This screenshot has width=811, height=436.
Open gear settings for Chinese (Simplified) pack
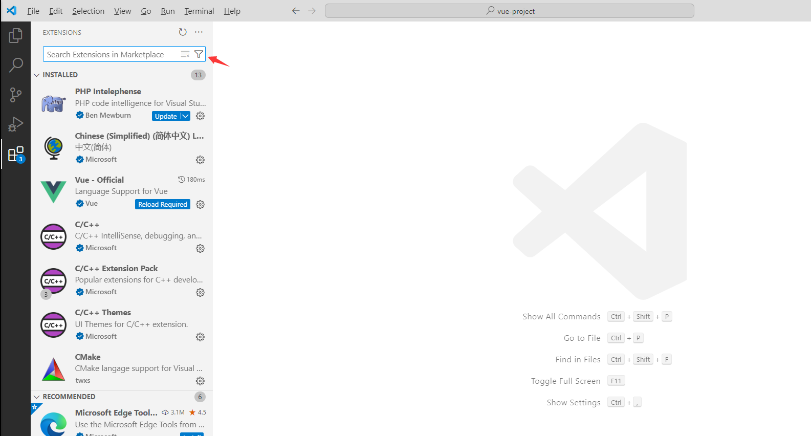tap(200, 160)
